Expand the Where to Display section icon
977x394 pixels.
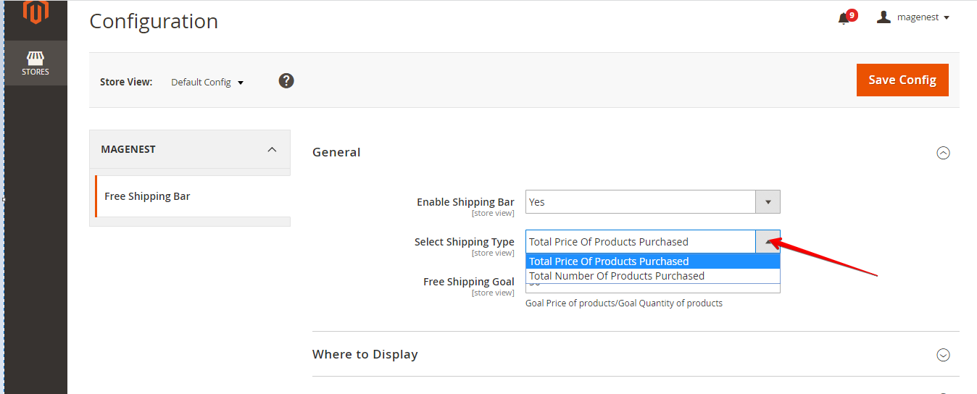tap(943, 355)
